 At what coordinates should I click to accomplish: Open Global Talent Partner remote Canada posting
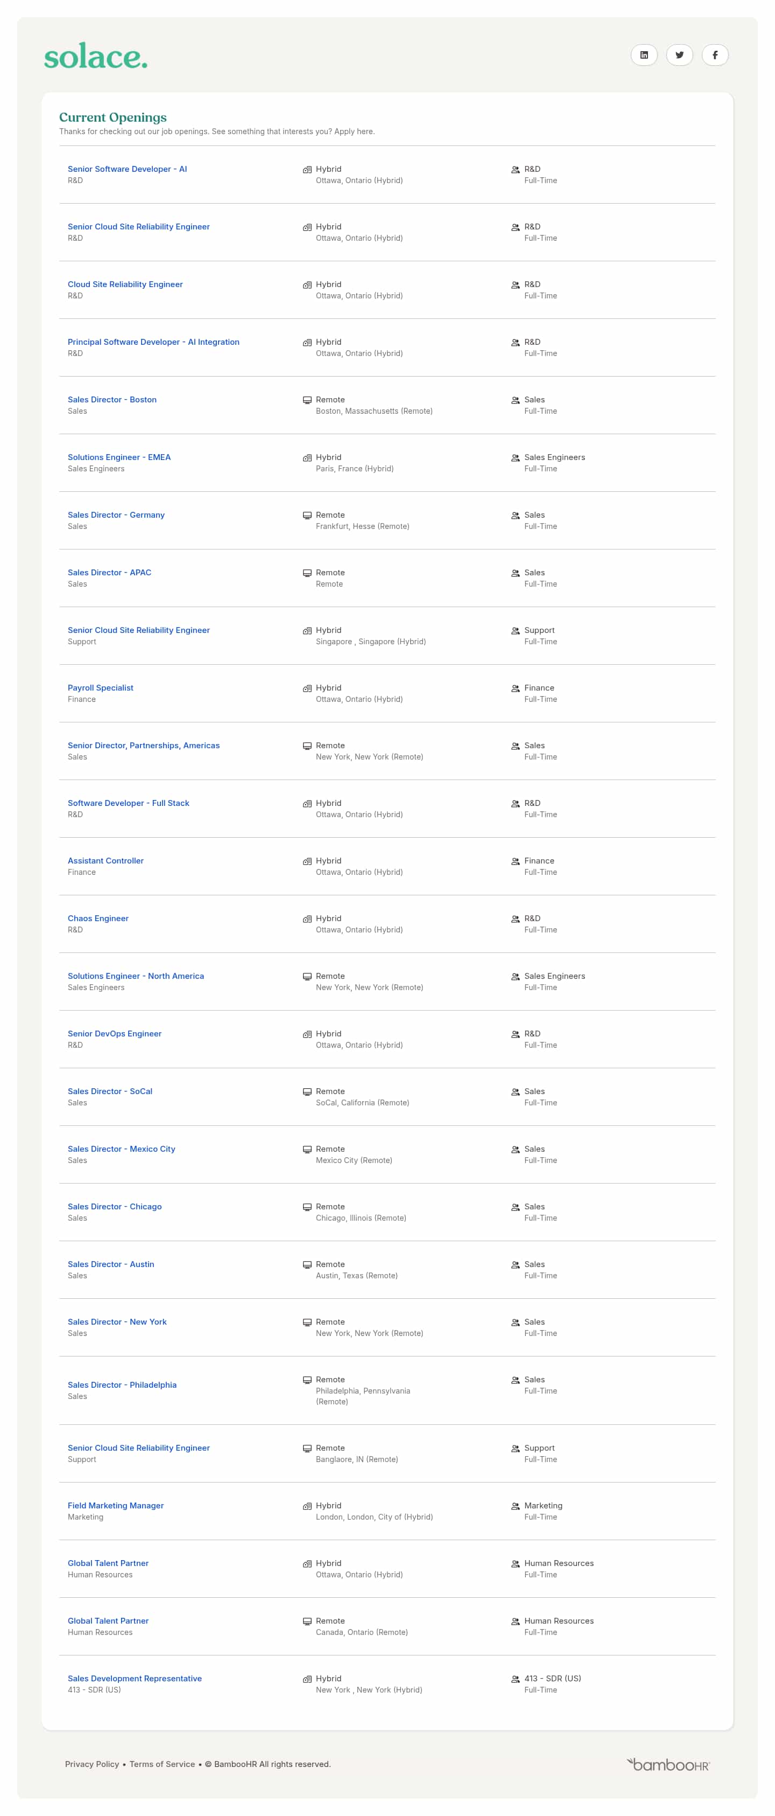coord(108,1621)
